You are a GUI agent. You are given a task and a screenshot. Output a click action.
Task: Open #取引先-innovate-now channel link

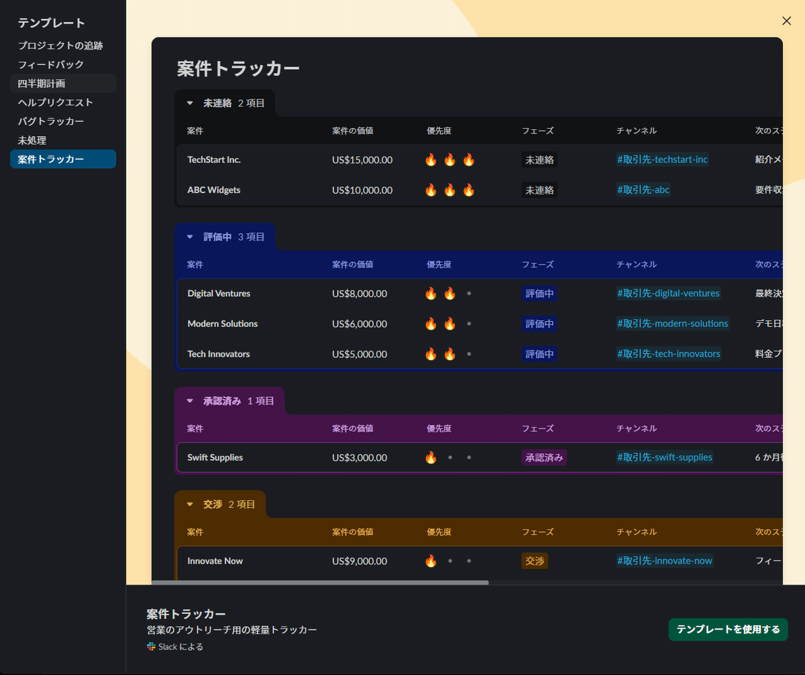664,560
